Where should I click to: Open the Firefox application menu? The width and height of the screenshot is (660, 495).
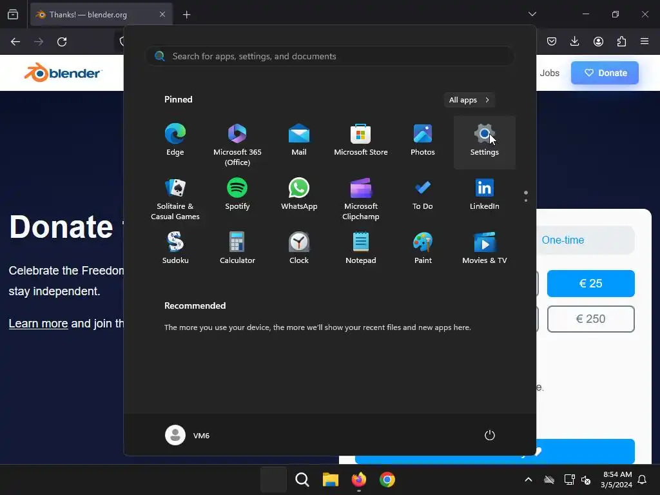point(645,41)
